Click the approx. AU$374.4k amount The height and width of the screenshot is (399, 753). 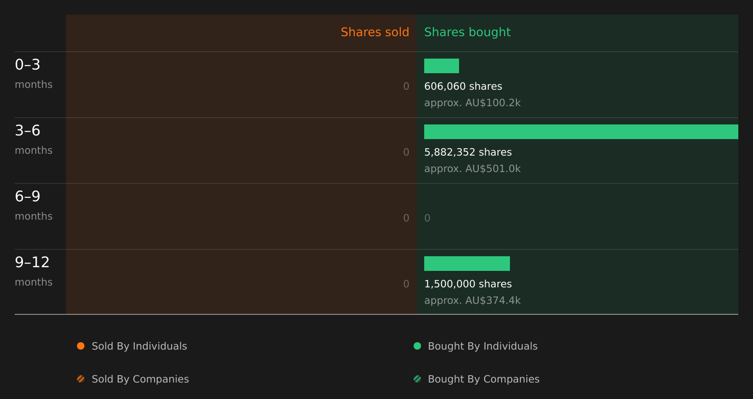coord(472,300)
